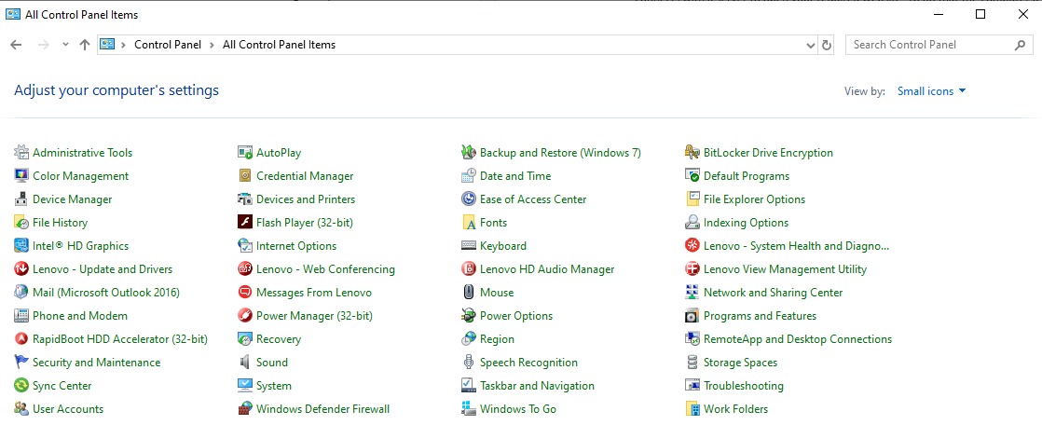Click the Date and Time clock icon
This screenshot has width=1042, height=425.
[x=469, y=176]
